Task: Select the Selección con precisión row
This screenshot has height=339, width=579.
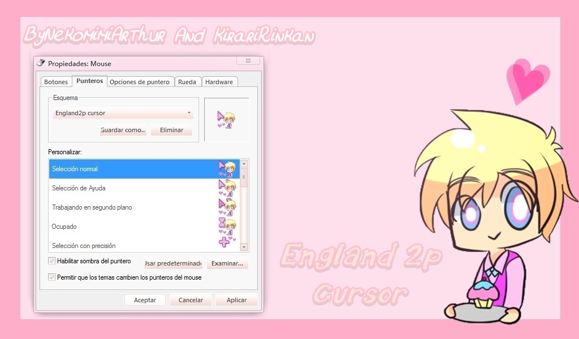Action: click(x=144, y=245)
